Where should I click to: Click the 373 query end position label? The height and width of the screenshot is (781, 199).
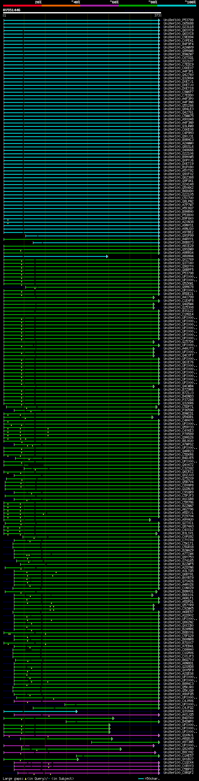(x=157, y=15)
